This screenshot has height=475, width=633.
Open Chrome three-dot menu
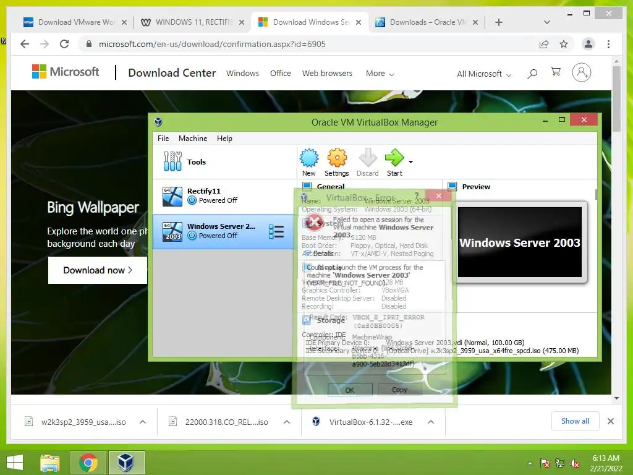[608, 44]
